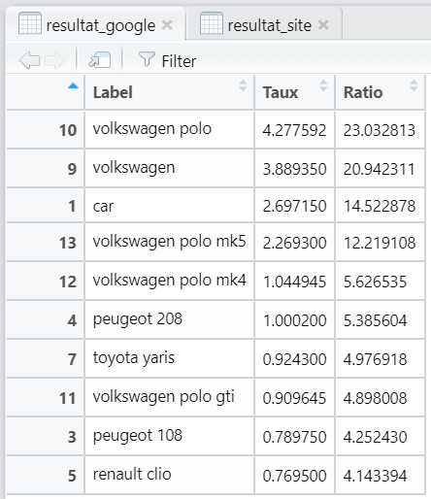Click Ratio value 14.522878
This screenshot has height=499, width=431.
tap(380, 206)
